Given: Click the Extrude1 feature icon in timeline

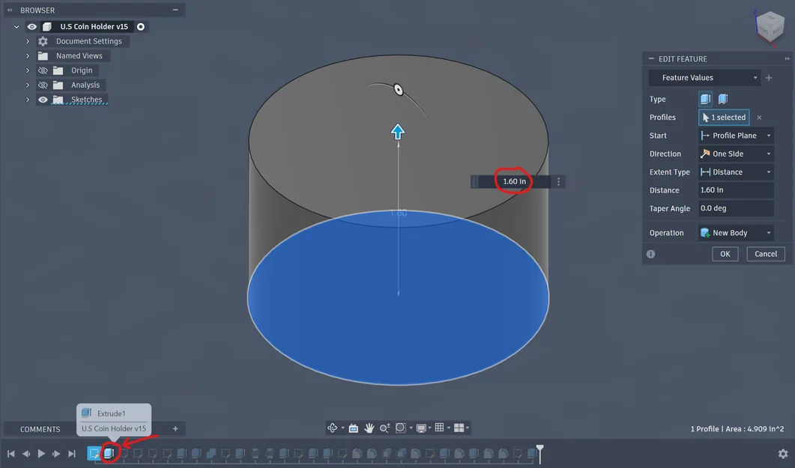Looking at the screenshot, I should pos(109,453).
